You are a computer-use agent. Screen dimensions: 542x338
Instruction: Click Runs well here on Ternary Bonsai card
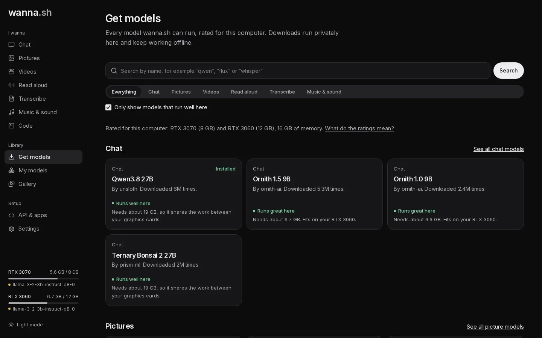[x=133, y=279]
